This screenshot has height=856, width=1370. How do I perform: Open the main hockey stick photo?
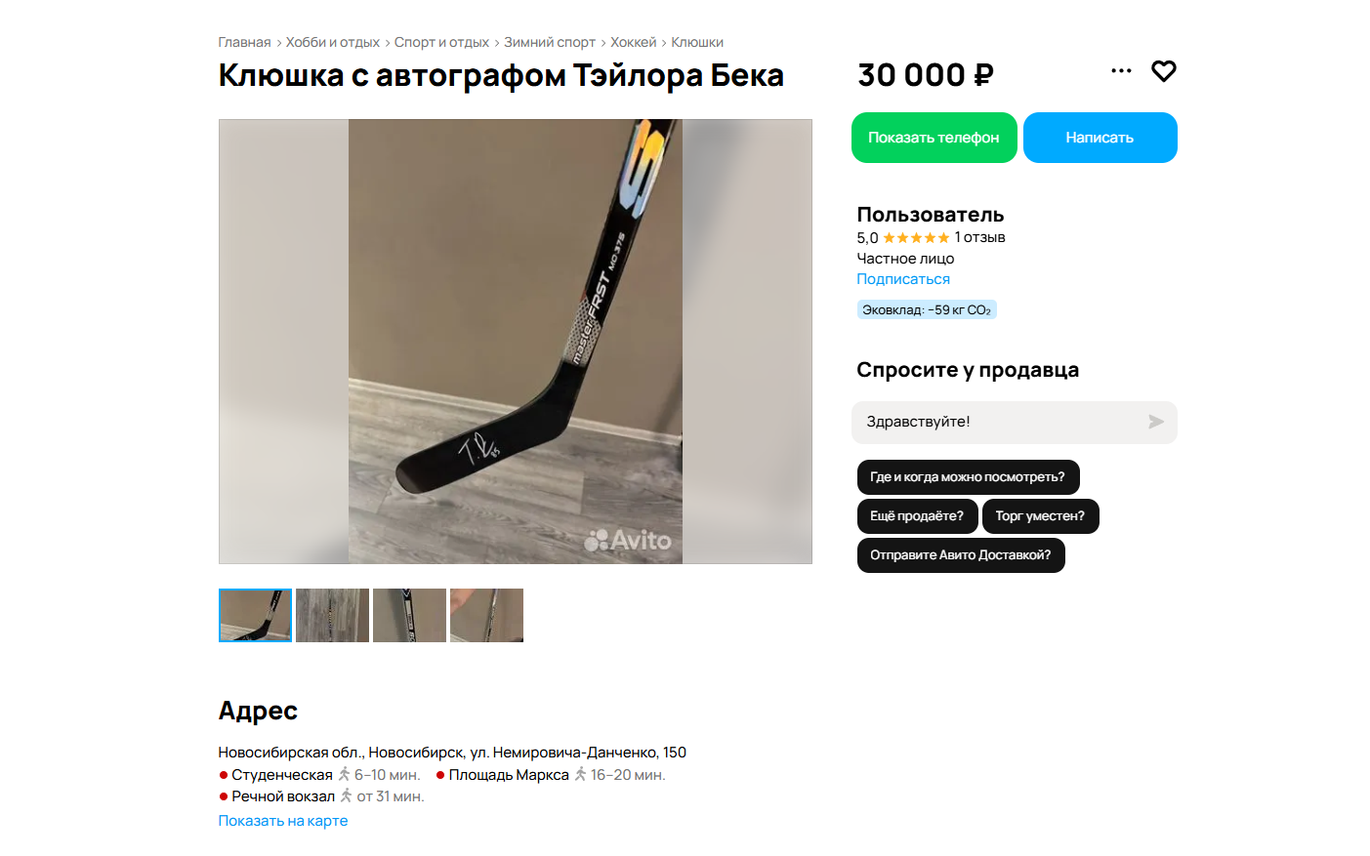tap(516, 342)
